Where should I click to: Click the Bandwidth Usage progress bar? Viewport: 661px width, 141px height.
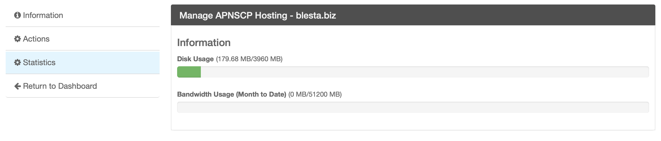[413, 107]
